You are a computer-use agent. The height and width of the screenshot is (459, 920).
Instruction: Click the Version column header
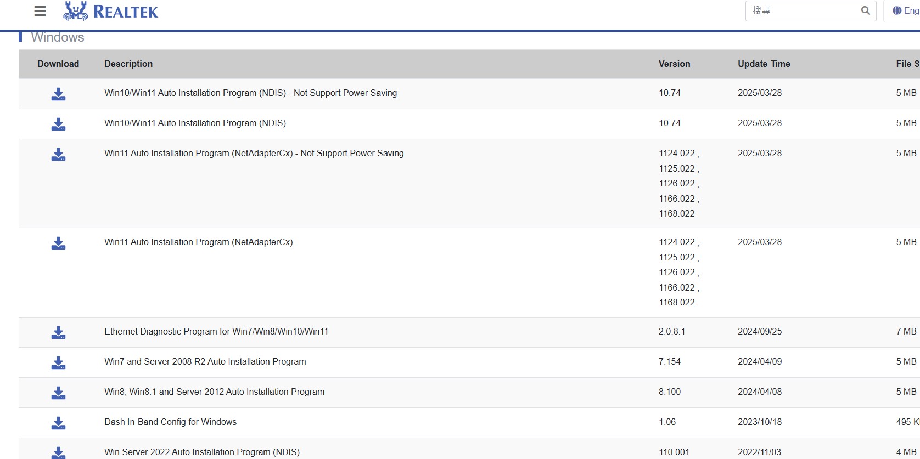674,64
